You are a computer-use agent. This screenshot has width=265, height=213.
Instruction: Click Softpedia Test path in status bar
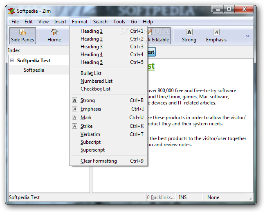(25, 197)
